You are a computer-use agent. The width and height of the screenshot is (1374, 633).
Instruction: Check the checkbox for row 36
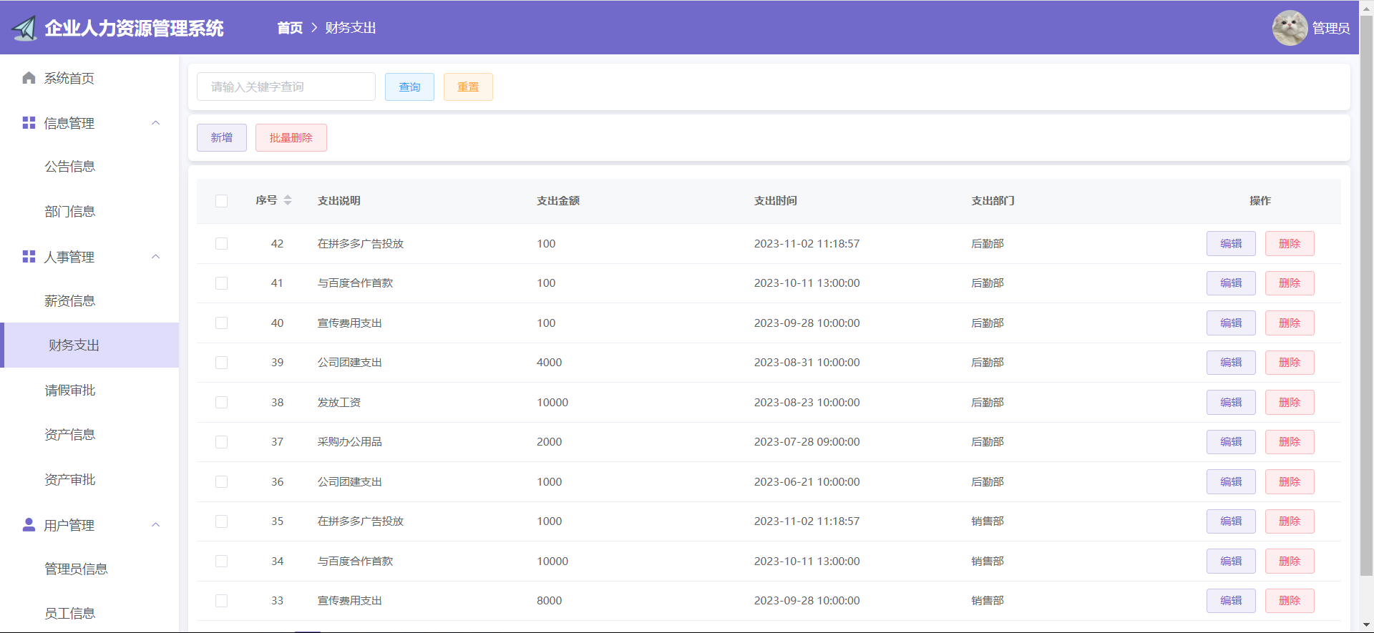coord(222,482)
